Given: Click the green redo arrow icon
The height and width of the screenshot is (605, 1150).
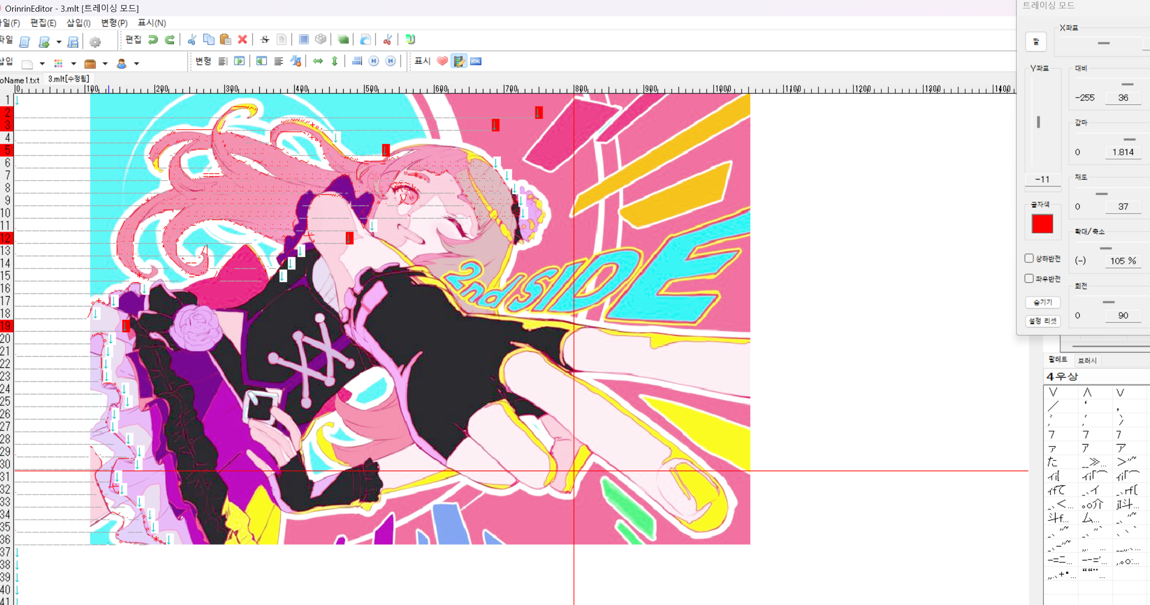Looking at the screenshot, I should (x=170, y=40).
